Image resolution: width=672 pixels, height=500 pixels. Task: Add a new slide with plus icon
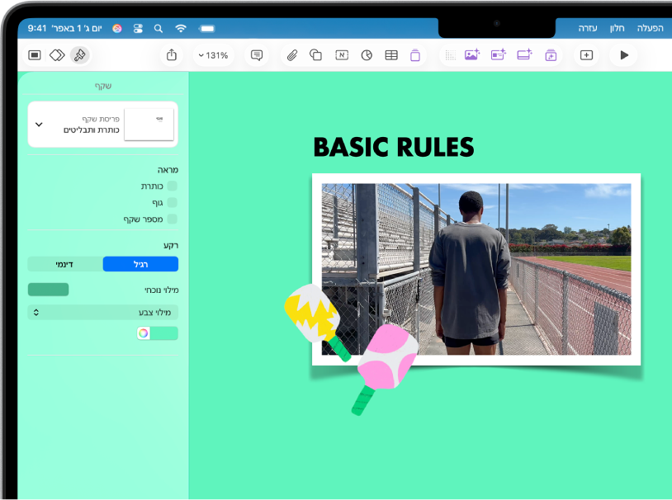pos(586,55)
